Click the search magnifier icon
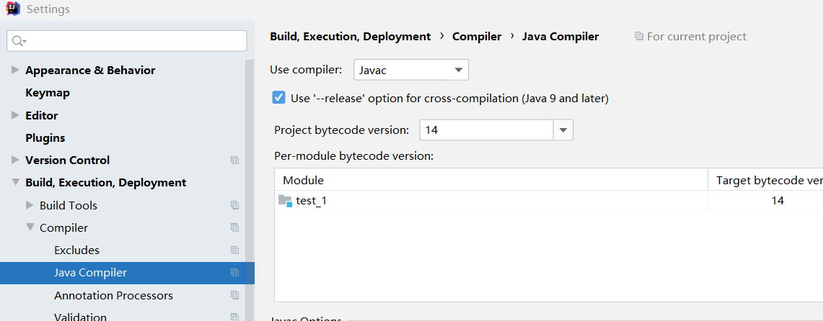Screen dimensions: 823x321 point(19,41)
